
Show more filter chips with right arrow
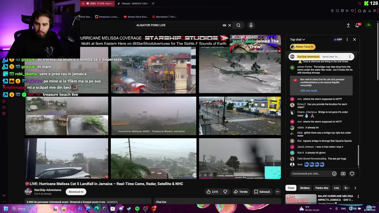355,188
